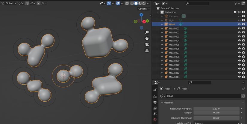Click Mball.008 metaball data icon
This screenshot has height=124, width=247.
186,57
